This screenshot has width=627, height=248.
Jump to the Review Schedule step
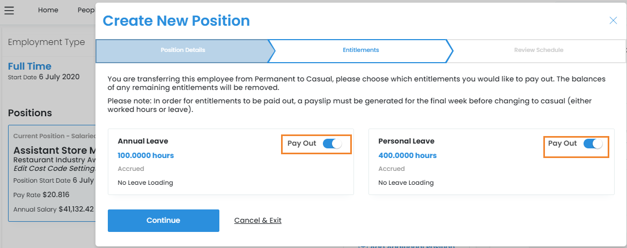(538, 50)
